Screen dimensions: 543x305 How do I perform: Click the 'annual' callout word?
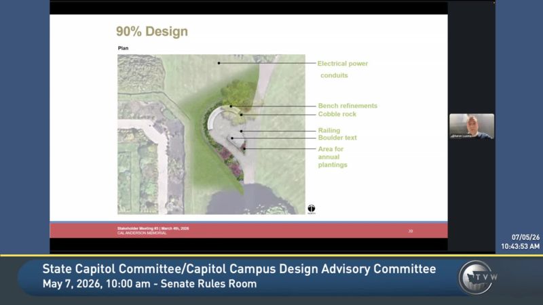329,157
